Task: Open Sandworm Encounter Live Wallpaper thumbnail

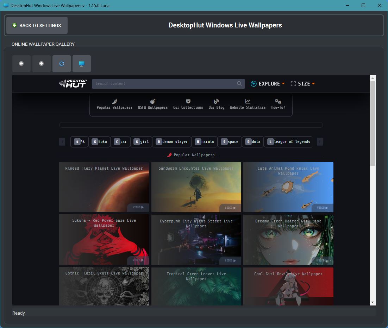Action: [196, 187]
